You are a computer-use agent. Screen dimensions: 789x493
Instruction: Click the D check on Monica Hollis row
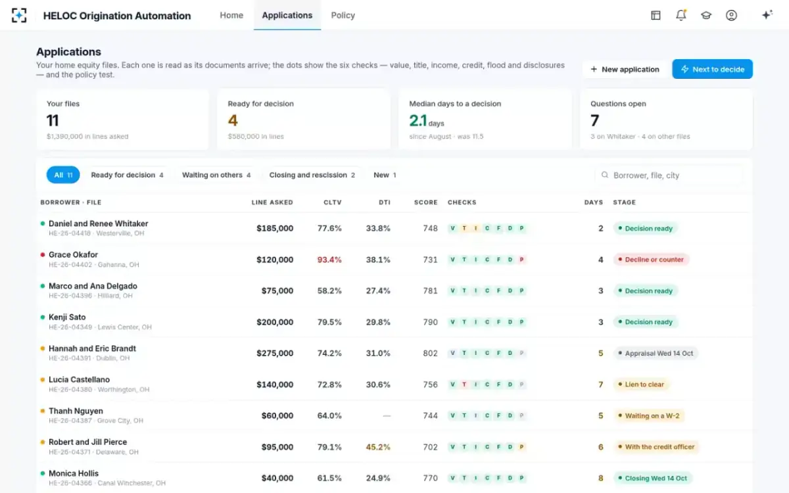(510, 479)
